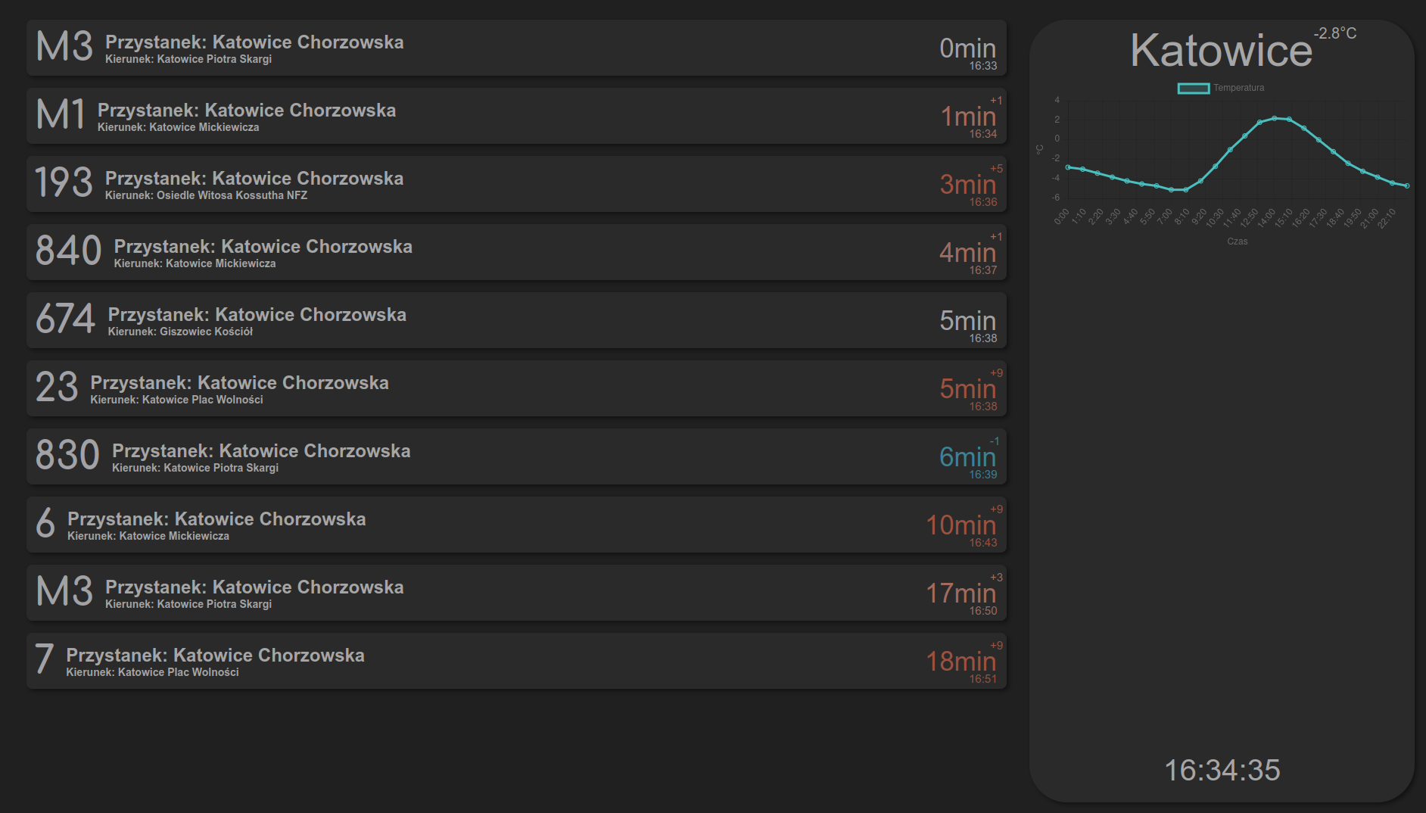1426x813 pixels.
Task: Click the first data point at 0:00
Action: click(1068, 167)
